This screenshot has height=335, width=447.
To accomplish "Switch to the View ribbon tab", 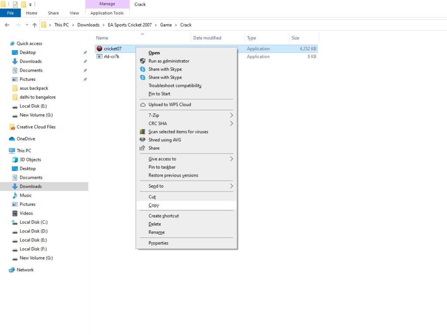I will tap(74, 13).
